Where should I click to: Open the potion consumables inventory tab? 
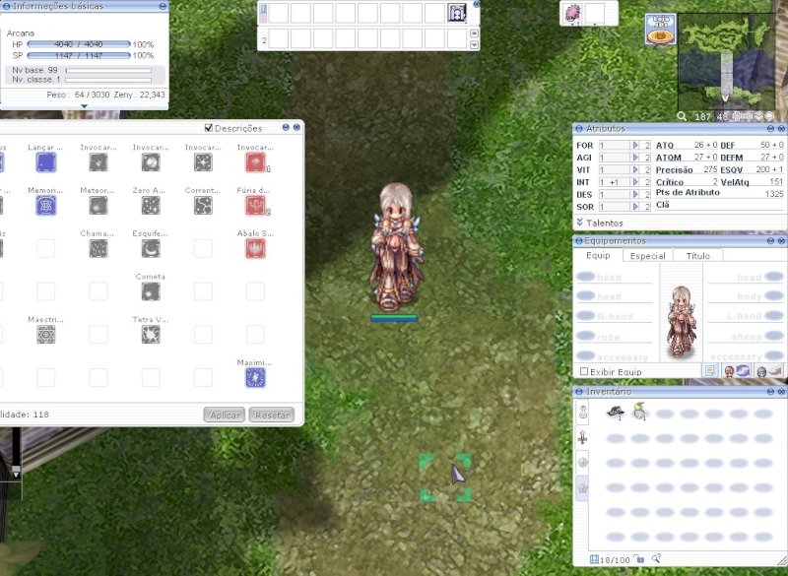point(582,412)
